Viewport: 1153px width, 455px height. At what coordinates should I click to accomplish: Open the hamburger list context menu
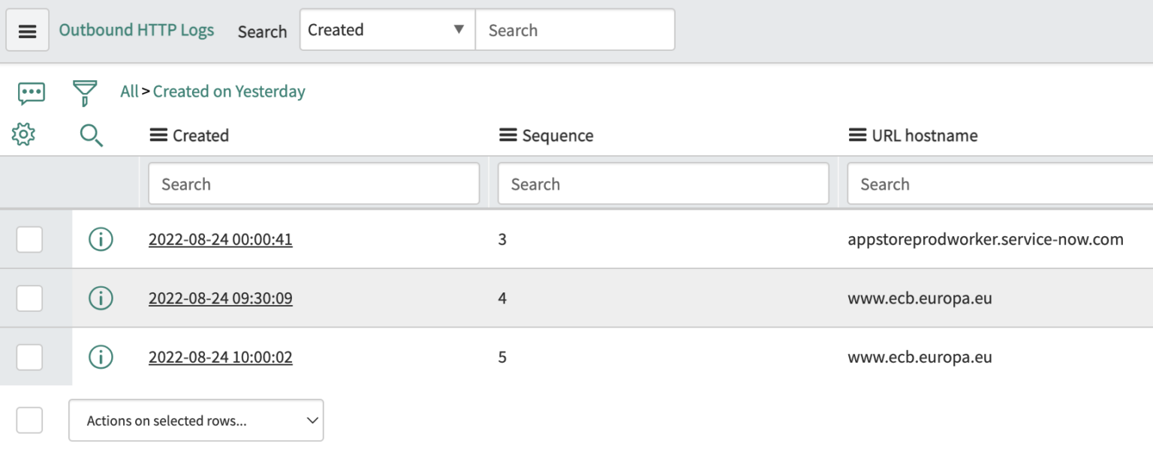[28, 31]
